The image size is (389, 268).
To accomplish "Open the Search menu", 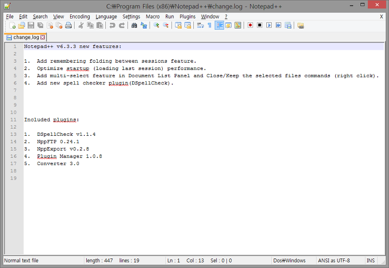I will pyautogui.click(x=40, y=17).
